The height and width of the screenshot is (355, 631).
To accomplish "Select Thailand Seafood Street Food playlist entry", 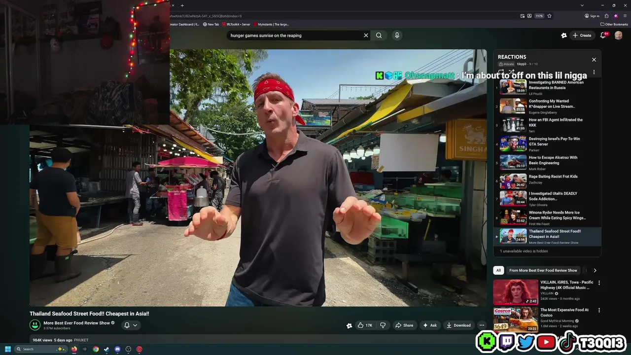I will 547,236.
